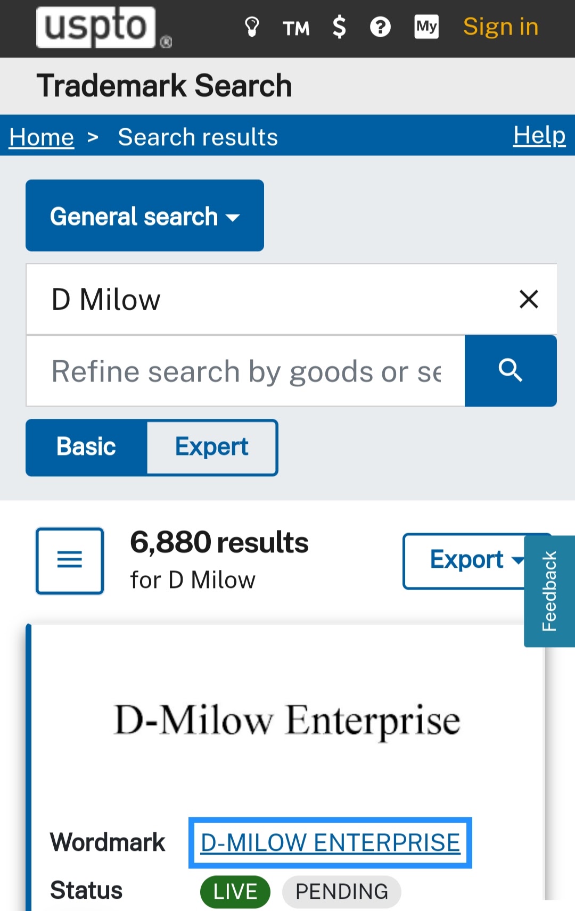Switch to Expert search mode
This screenshot has height=911, width=575.
click(211, 447)
